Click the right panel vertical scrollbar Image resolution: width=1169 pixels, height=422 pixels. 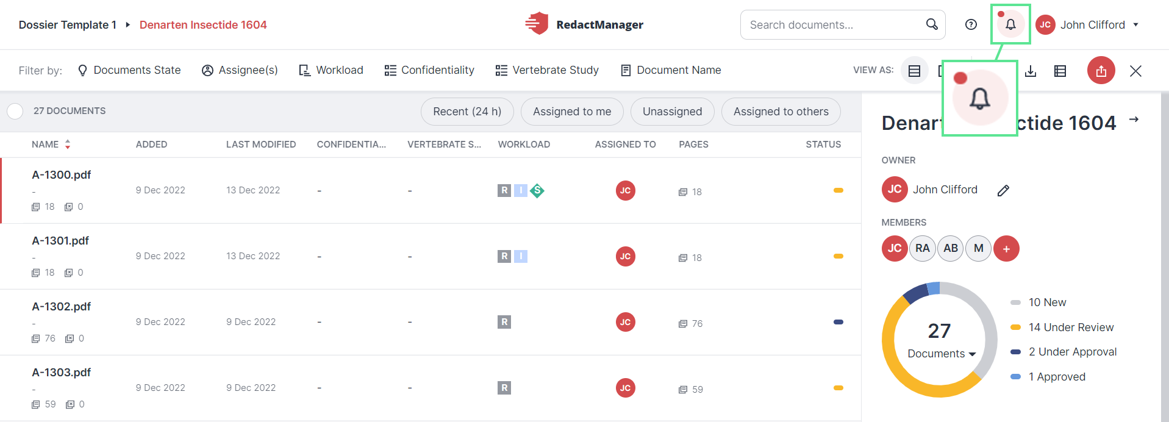click(1165, 256)
